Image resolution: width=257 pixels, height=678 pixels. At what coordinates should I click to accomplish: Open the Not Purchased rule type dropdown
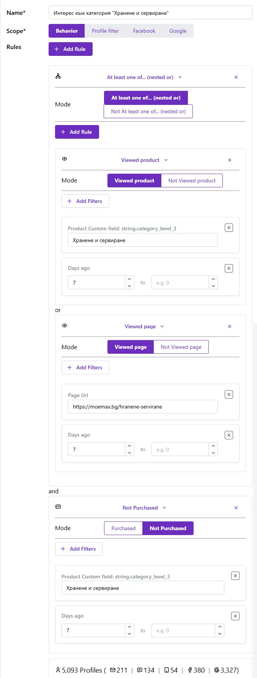click(144, 508)
